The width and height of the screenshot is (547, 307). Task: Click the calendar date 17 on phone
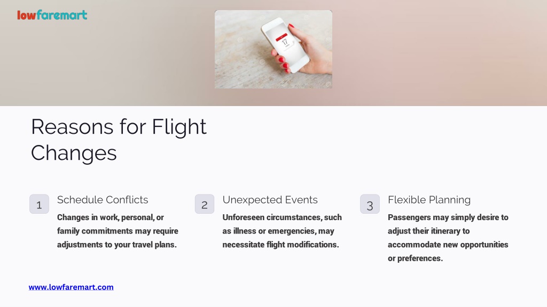pyautogui.click(x=285, y=43)
